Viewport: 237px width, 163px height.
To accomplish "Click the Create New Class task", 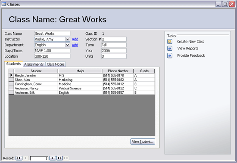I will pos(190,42).
